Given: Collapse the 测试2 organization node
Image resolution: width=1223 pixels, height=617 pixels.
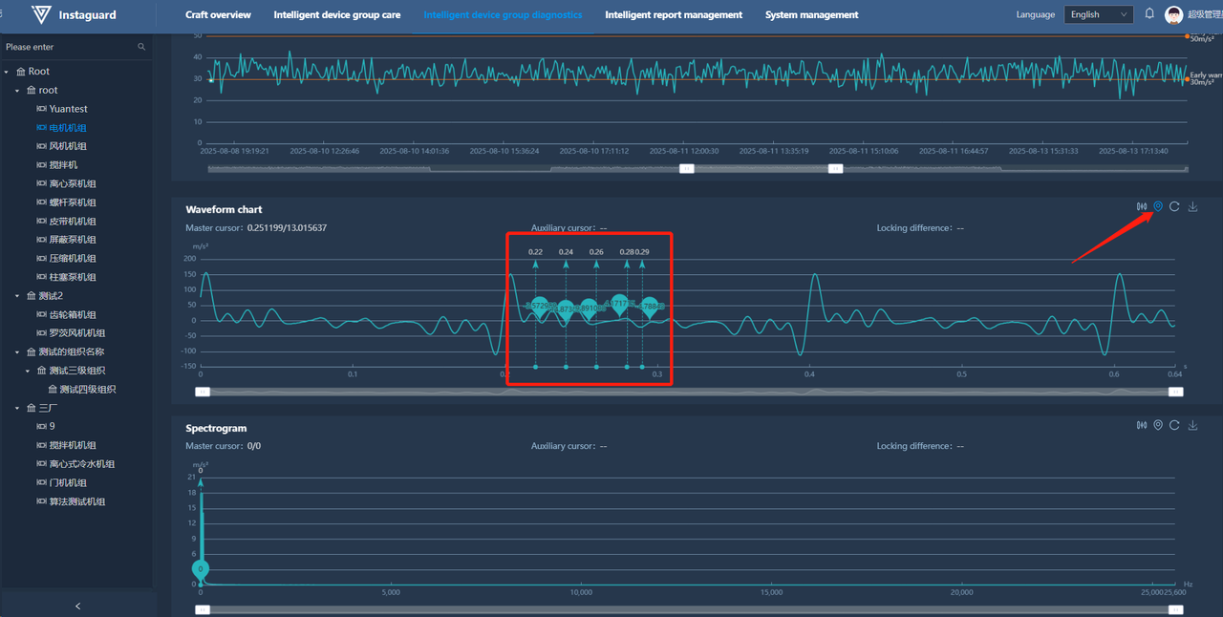Looking at the screenshot, I should pyautogui.click(x=17, y=296).
